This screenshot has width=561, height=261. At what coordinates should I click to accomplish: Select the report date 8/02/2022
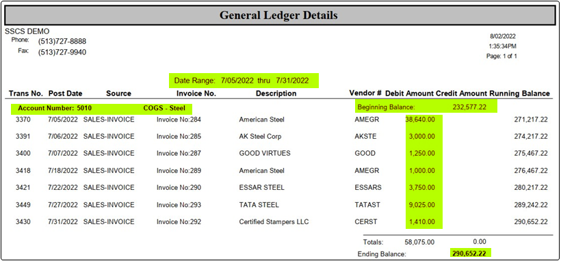point(503,36)
